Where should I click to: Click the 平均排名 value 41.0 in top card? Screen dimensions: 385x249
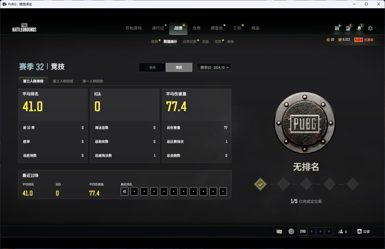(x=33, y=106)
